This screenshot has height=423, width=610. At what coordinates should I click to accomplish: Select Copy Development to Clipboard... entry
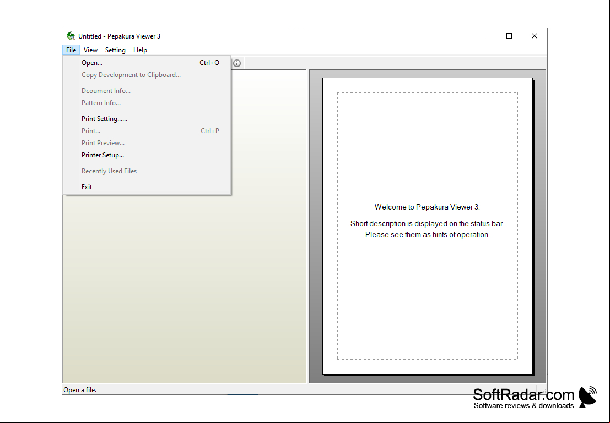pyautogui.click(x=147, y=75)
